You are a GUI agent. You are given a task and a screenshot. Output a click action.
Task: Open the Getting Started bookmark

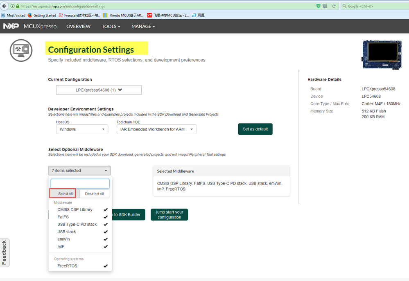(x=42, y=16)
